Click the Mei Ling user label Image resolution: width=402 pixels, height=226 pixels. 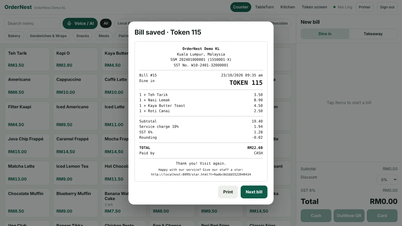(x=345, y=7)
